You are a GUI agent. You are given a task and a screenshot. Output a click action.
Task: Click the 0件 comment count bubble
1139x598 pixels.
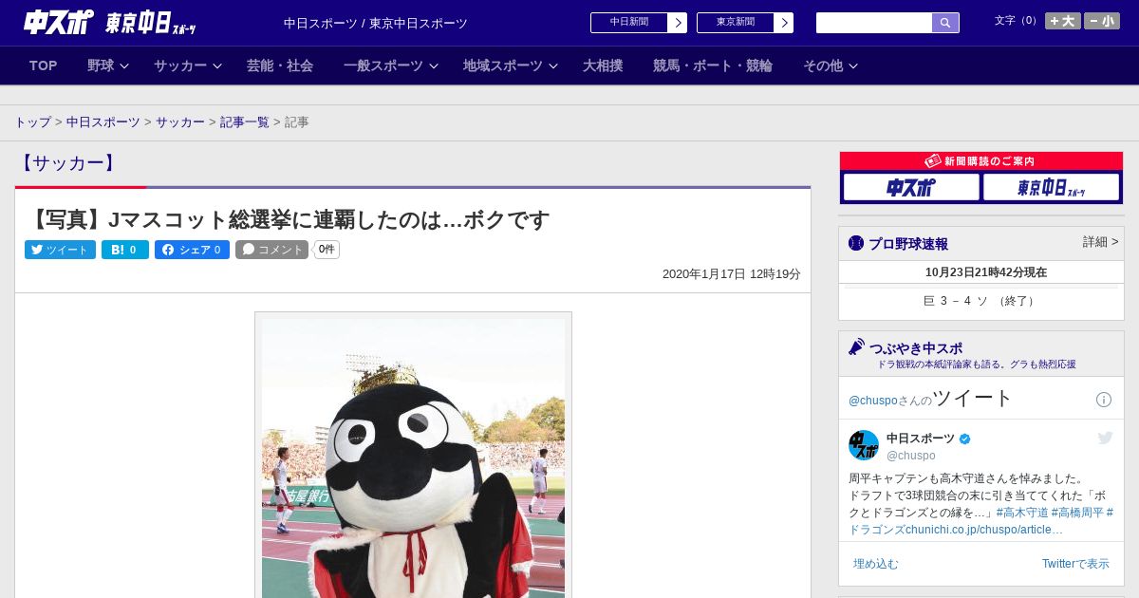pos(327,250)
